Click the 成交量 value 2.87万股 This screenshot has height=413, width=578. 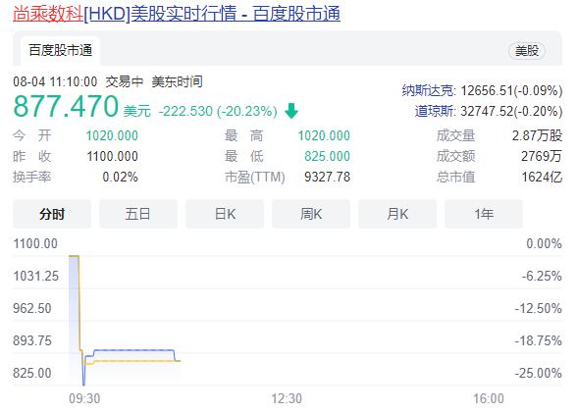[537, 136]
